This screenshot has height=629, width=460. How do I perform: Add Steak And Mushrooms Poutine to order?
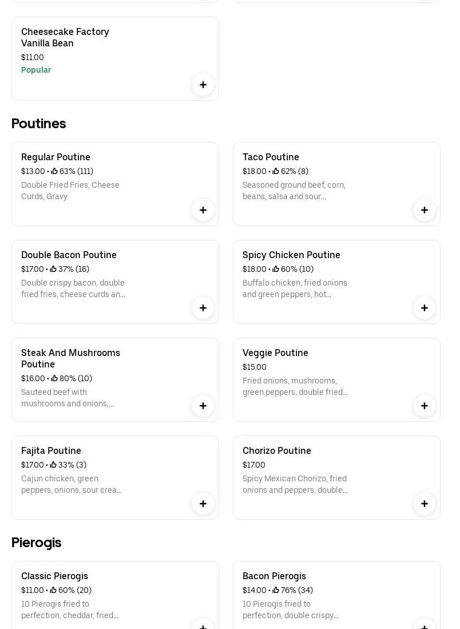(x=203, y=406)
